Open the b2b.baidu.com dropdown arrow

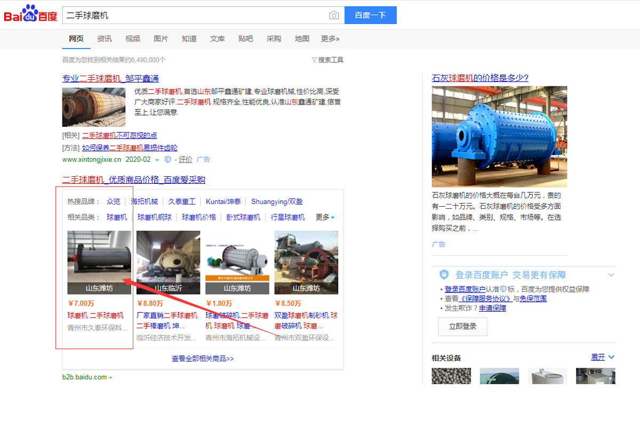click(x=110, y=378)
